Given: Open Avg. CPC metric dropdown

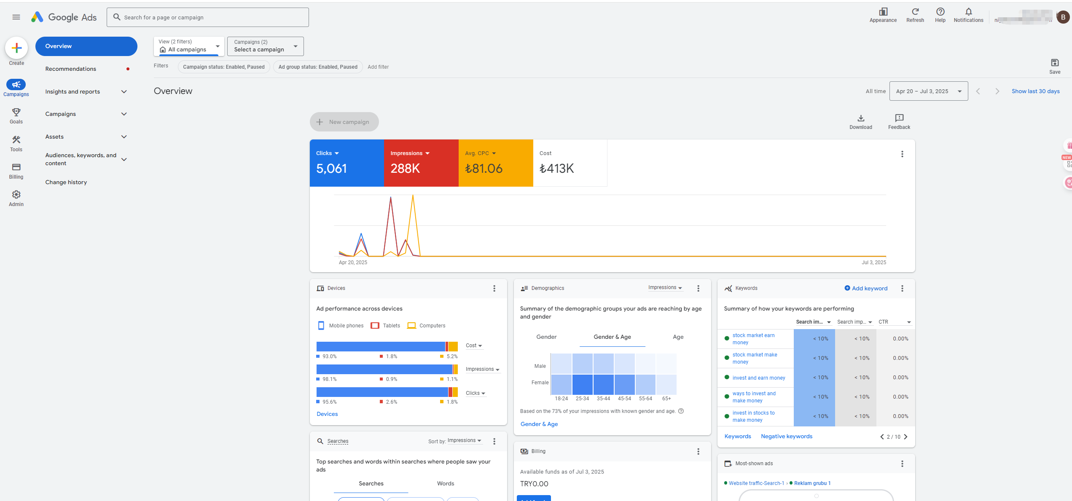Looking at the screenshot, I should click(x=481, y=153).
